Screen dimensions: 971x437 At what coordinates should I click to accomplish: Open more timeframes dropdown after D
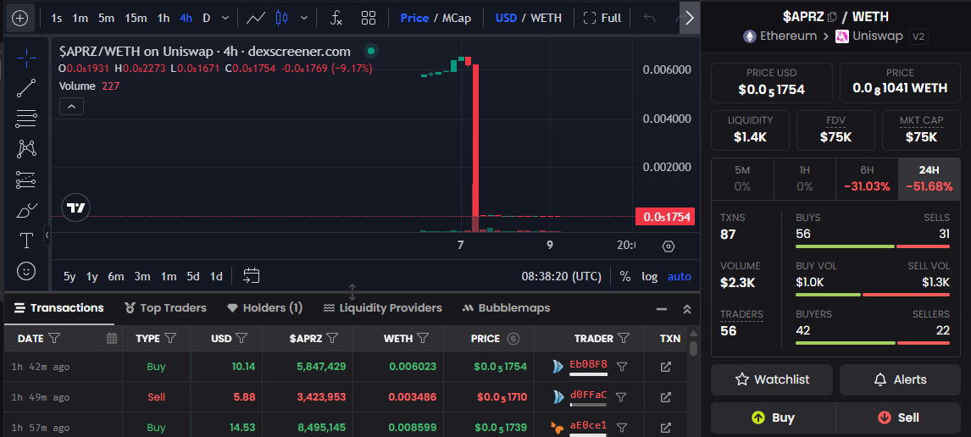click(x=225, y=18)
